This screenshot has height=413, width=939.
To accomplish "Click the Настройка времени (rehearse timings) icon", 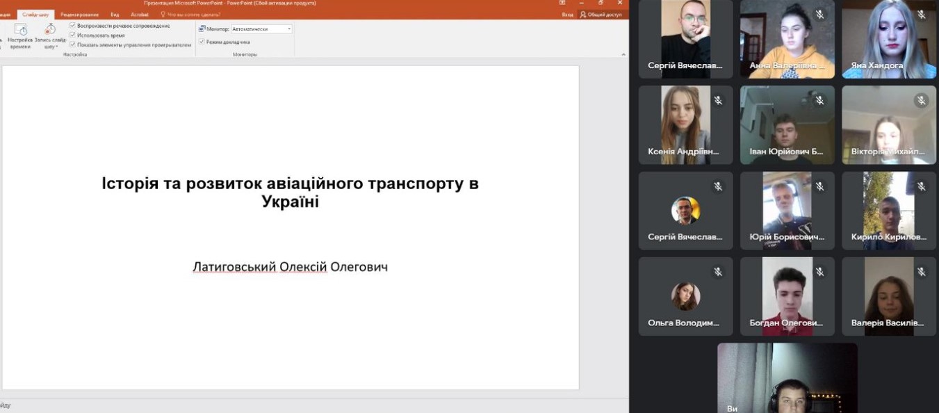I will (20, 30).
